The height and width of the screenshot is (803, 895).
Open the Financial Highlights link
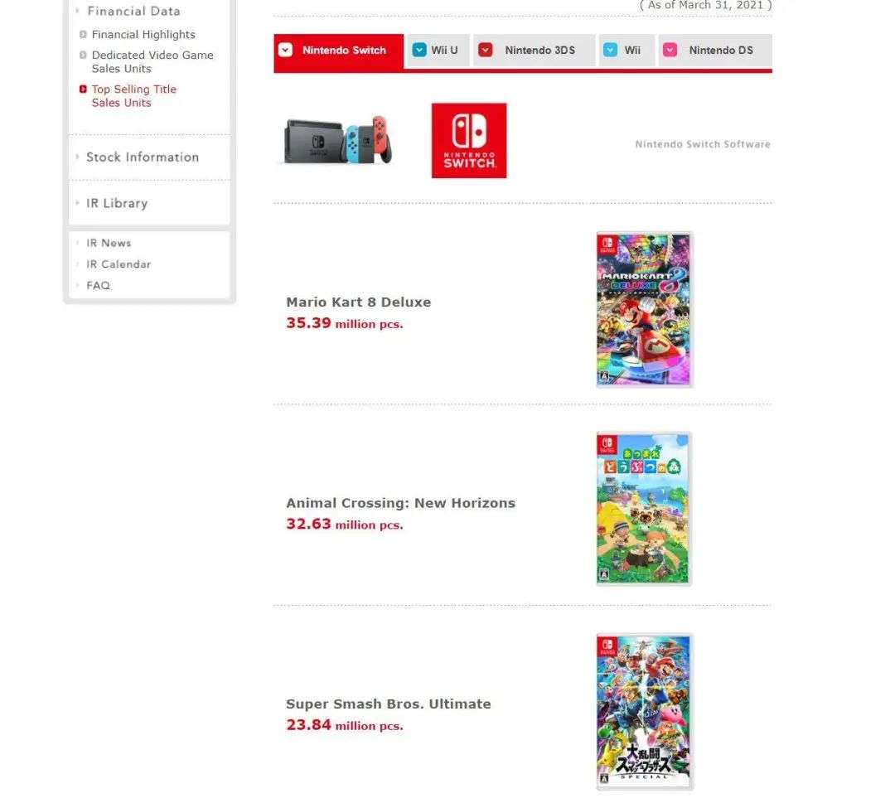click(x=143, y=34)
